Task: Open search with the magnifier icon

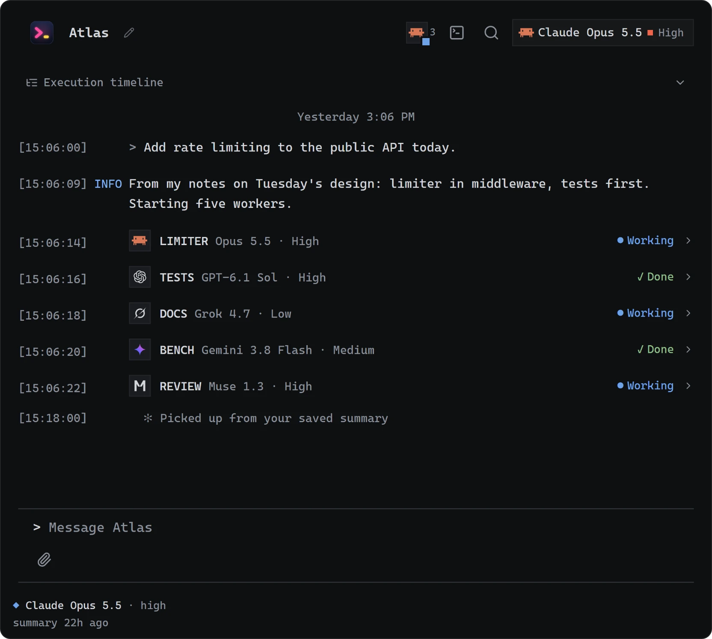Action: [491, 33]
